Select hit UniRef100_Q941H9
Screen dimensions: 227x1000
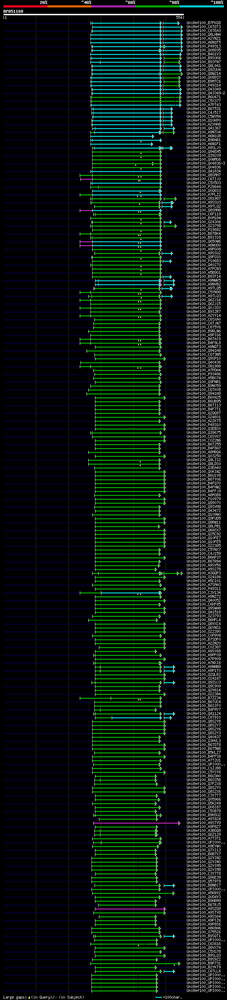(x=204, y=394)
